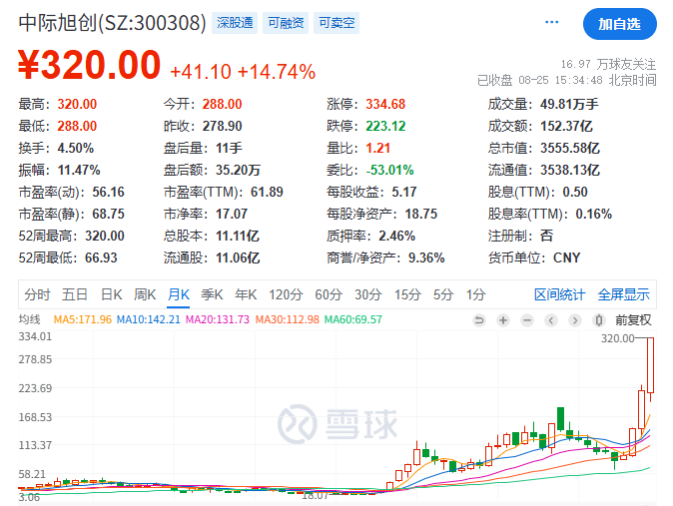Image resolution: width=673 pixels, height=506 pixels.
Task: Click the 可融资 tag
Action: tap(286, 23)
